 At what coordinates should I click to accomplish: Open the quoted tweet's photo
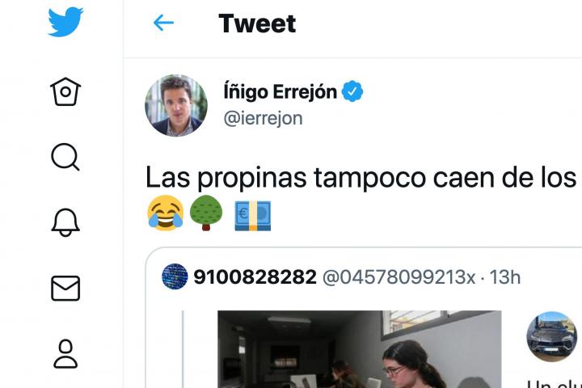coord(359,349)
